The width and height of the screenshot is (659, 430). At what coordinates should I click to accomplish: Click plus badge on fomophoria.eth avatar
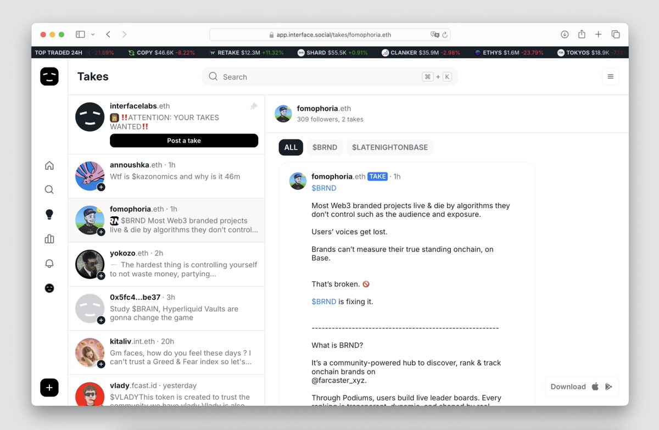pos(101,232)
